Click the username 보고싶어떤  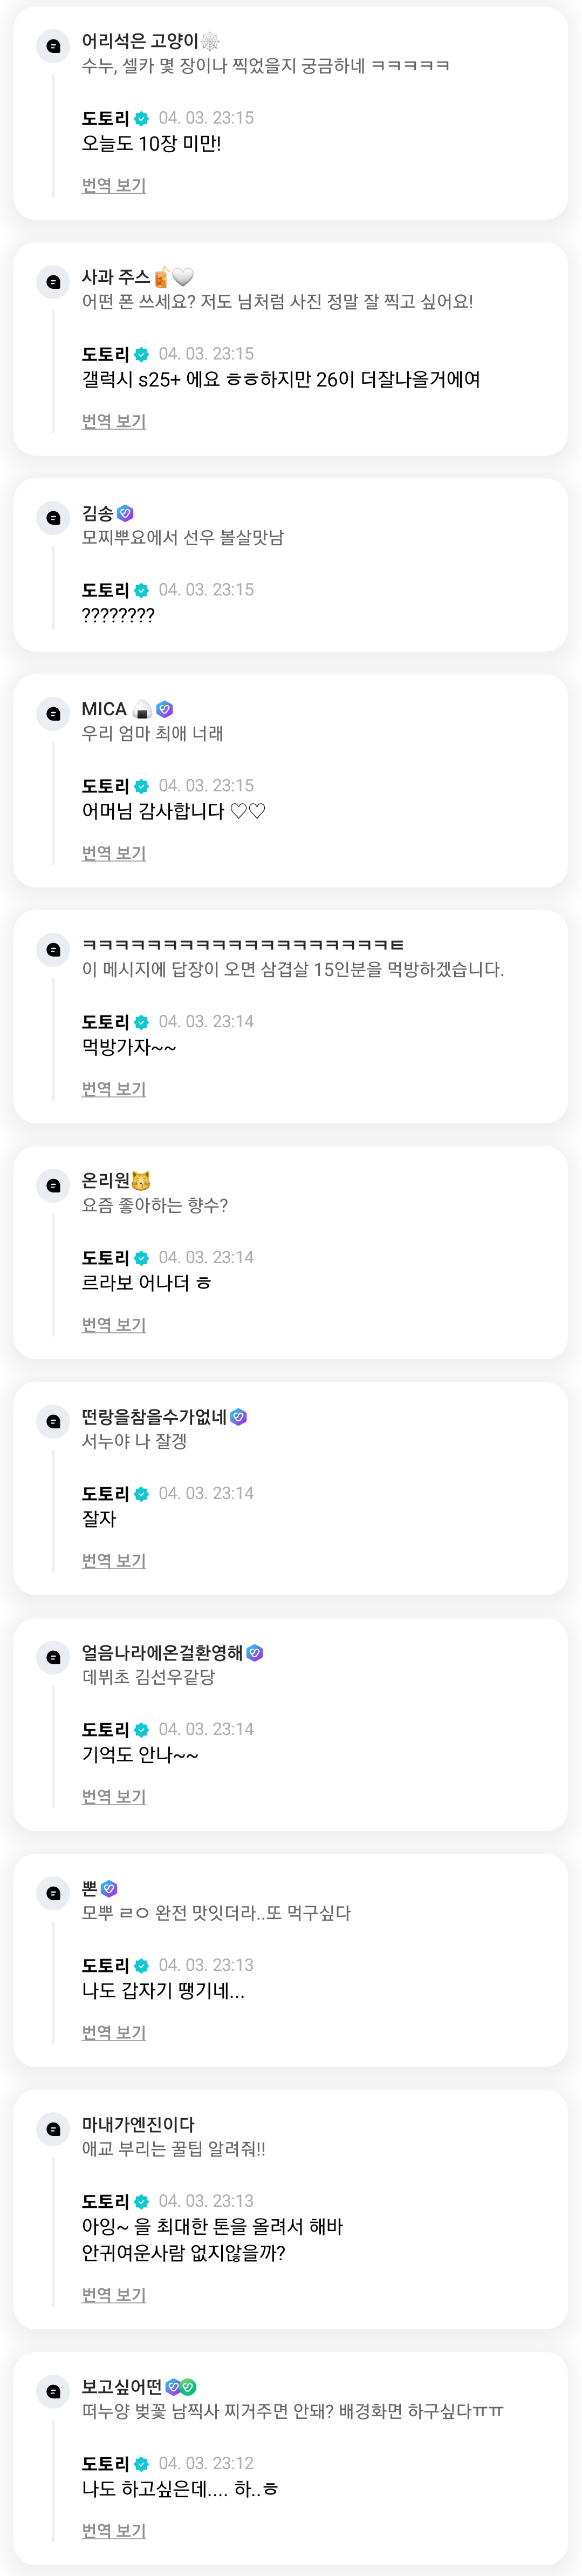coord(121,2387)
